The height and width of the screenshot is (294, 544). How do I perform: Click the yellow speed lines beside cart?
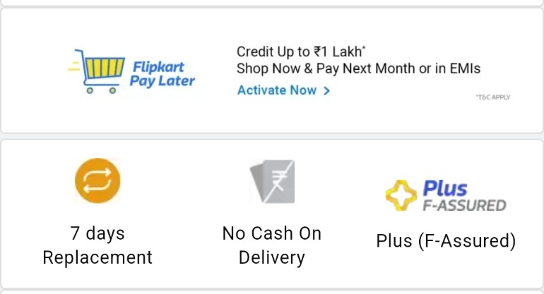[x=74, y=66]
